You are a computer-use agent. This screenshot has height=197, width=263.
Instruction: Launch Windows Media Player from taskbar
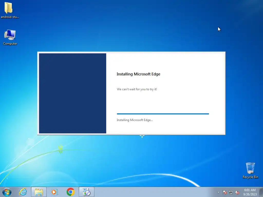coord(54,192)
